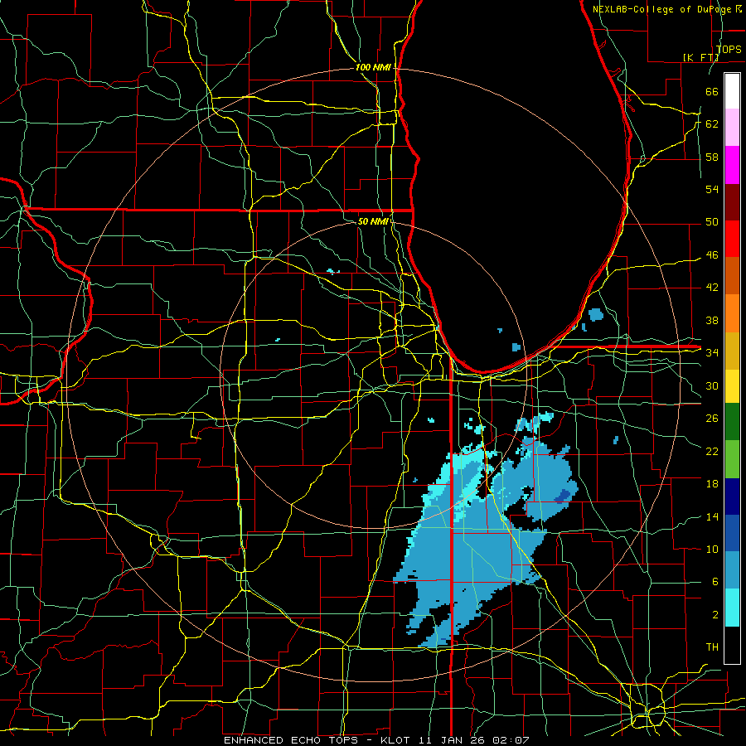746x746 pixels.
Task: Click the 62 legend value
Action: click(x=712, y=124)
